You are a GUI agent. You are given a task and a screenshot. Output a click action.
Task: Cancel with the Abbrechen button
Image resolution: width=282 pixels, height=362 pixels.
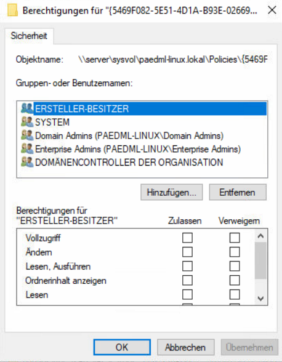[x=186, y=347]
